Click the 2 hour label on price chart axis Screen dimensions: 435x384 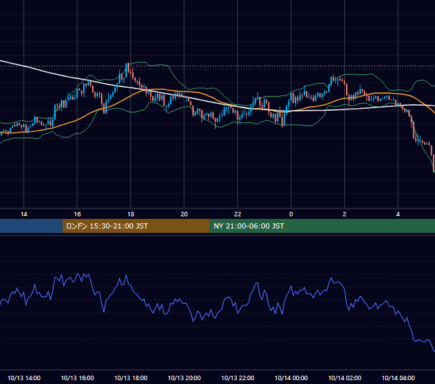tap(345, 214)
